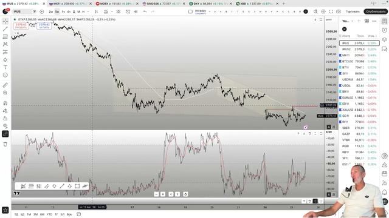389x218 pixels.
Task: Select the 1М date range
Action: pyautogui.click(x=29, y=214)
